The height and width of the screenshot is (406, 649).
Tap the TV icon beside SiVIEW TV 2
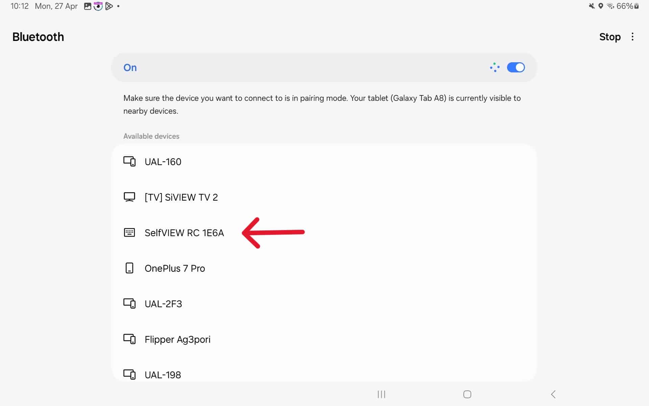coord(129,197)
